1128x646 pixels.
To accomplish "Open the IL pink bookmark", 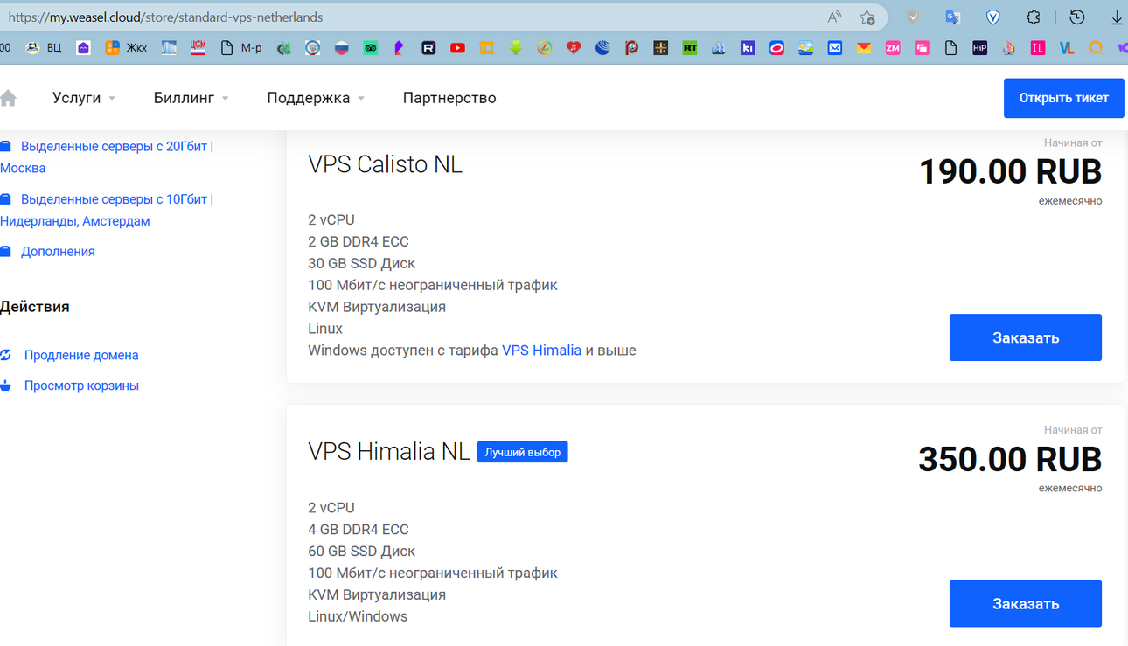I will click(1037, 48).
